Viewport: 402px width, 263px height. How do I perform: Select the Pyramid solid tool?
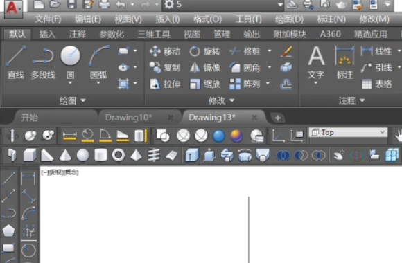click(136, 155)
